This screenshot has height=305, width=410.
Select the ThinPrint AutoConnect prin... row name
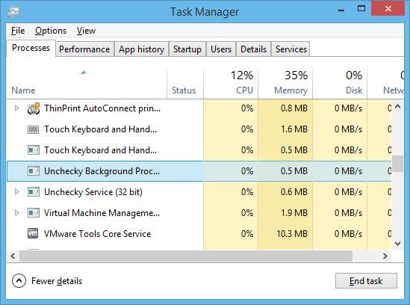pyautogui.click(x=102, y=108)
